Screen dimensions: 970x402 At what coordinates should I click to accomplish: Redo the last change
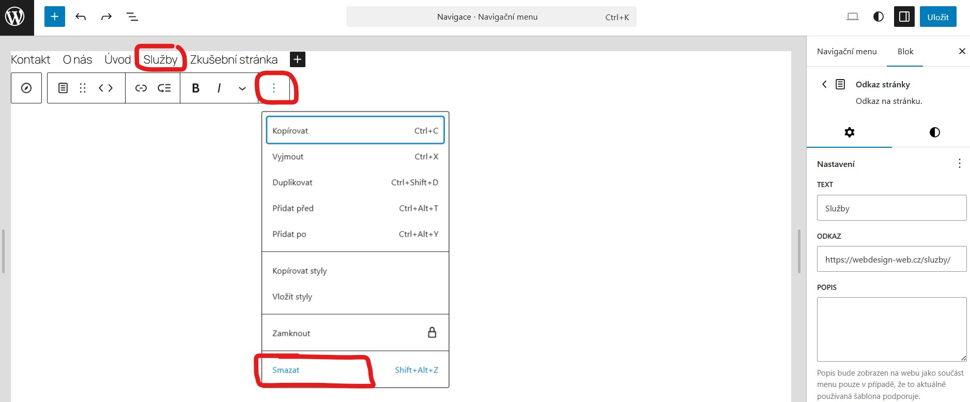(106, 17)
